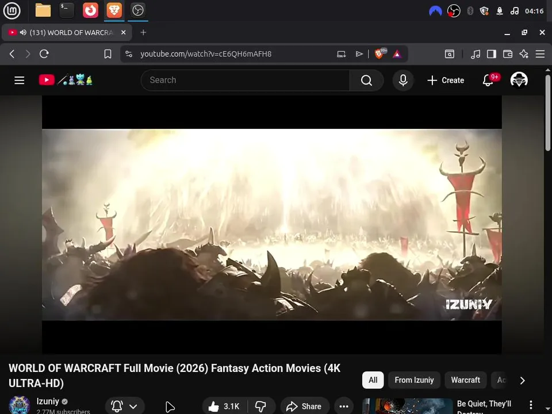This screenshot has width=552, height=414.
Task: Open the suggested video's three-dot options
Action: click(x=531, y=405)
